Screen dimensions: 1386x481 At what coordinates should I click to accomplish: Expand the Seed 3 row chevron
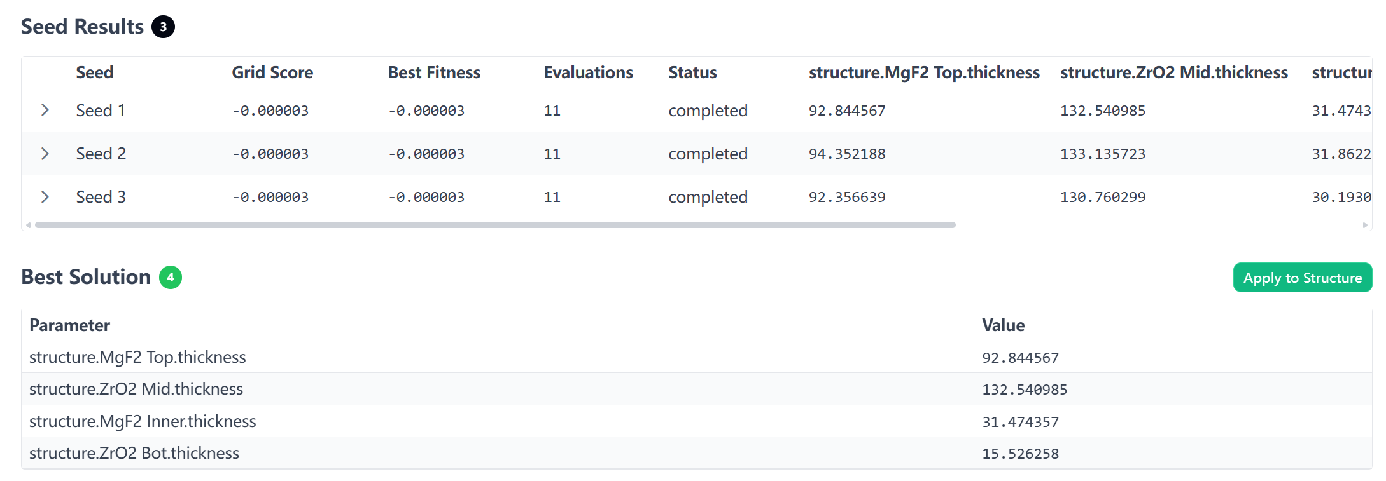(x=45, y=196)
